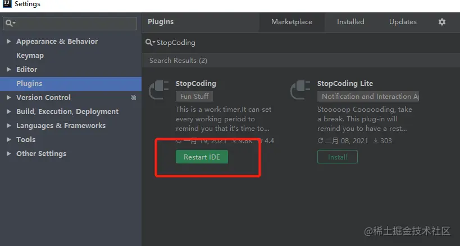
Task: Click the Search Results (2) header
Action: click(x=178, y=61)
